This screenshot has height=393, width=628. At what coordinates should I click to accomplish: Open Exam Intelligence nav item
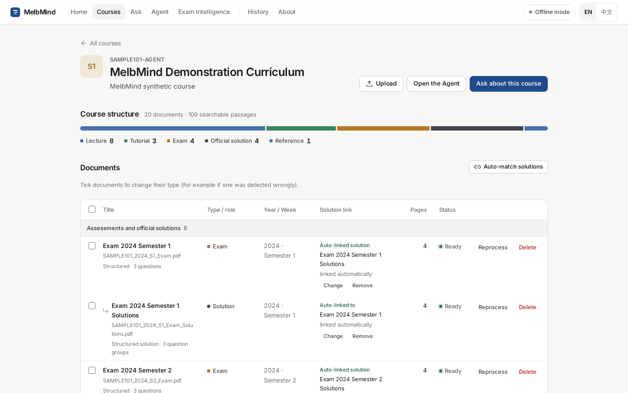[204, 12]
